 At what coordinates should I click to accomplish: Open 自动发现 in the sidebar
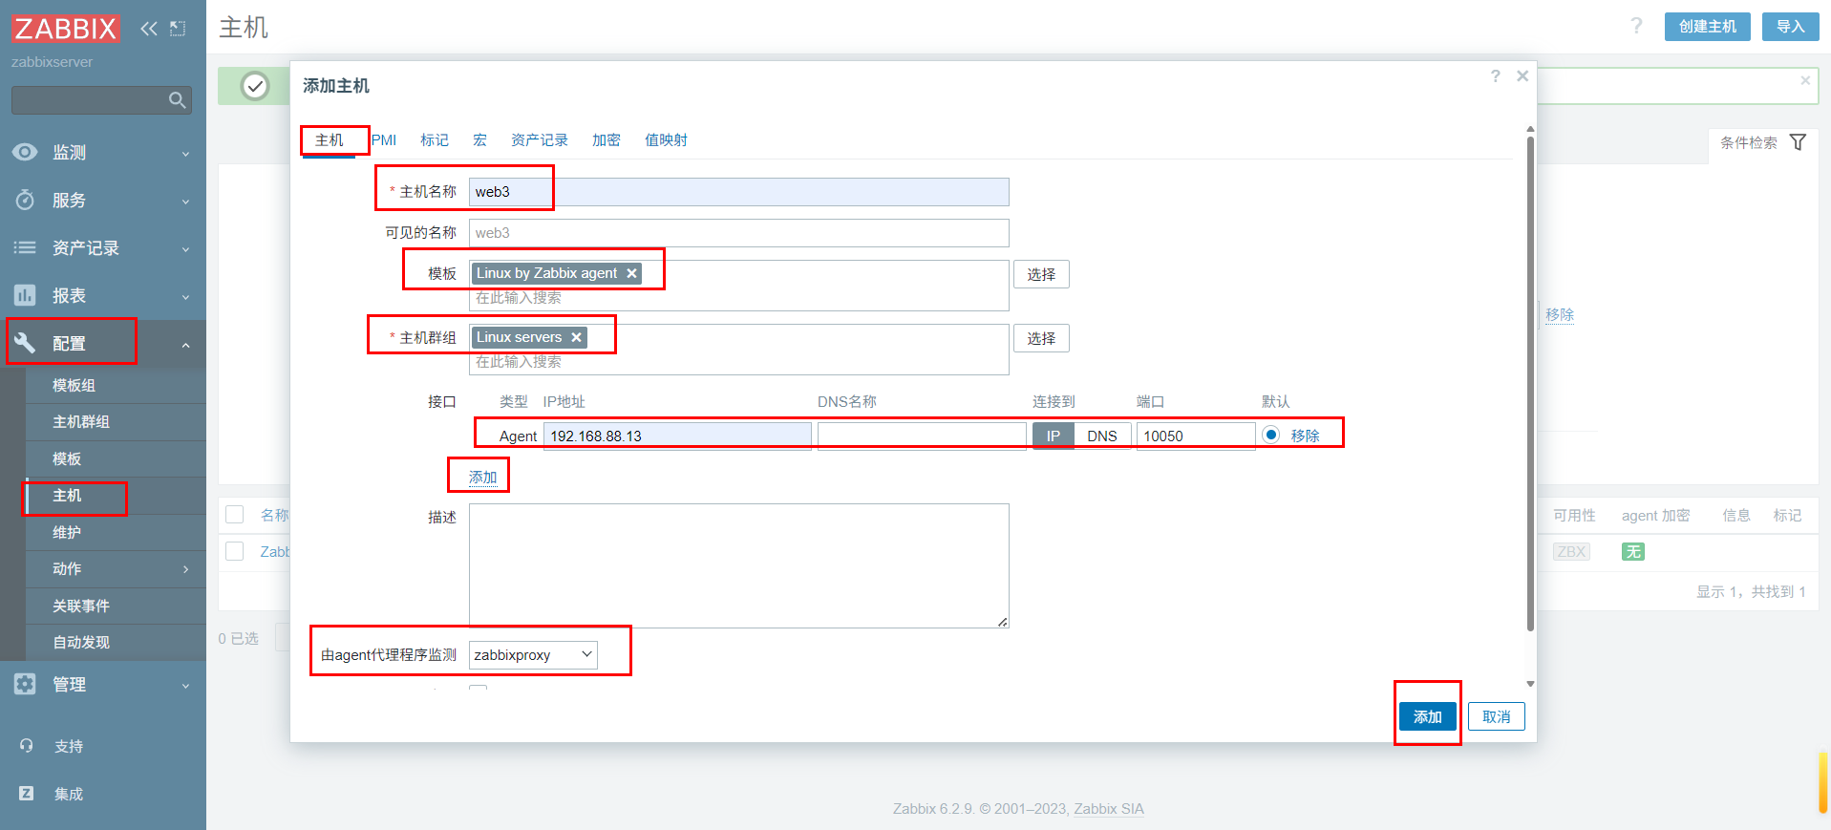81,643
